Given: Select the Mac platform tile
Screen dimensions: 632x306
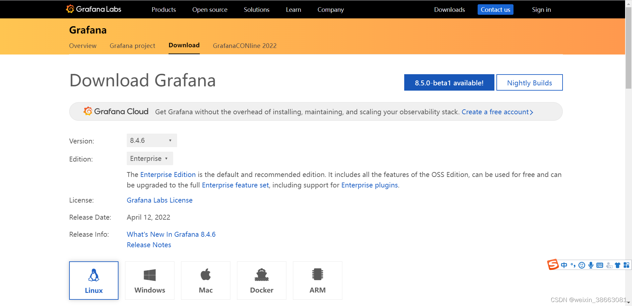Looking at the screenshot, I should click(x=206, y=280).
